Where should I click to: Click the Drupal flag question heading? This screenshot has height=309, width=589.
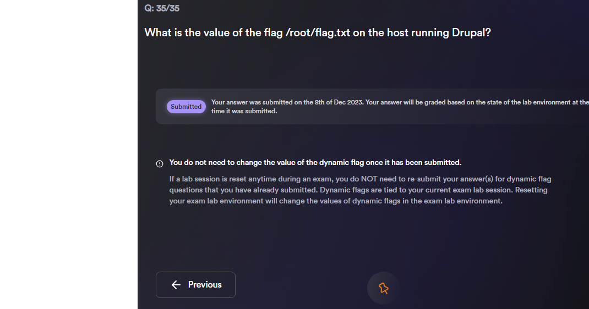click(x=318, y=32)
